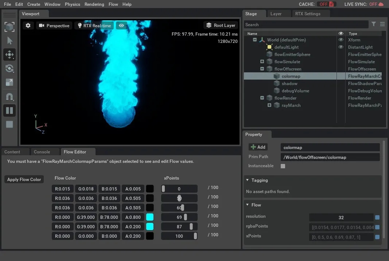Expand the flowSimulate tree node
Image resolution: width=389 pixels, height=261 pixels.
click(x=262, y=62)
